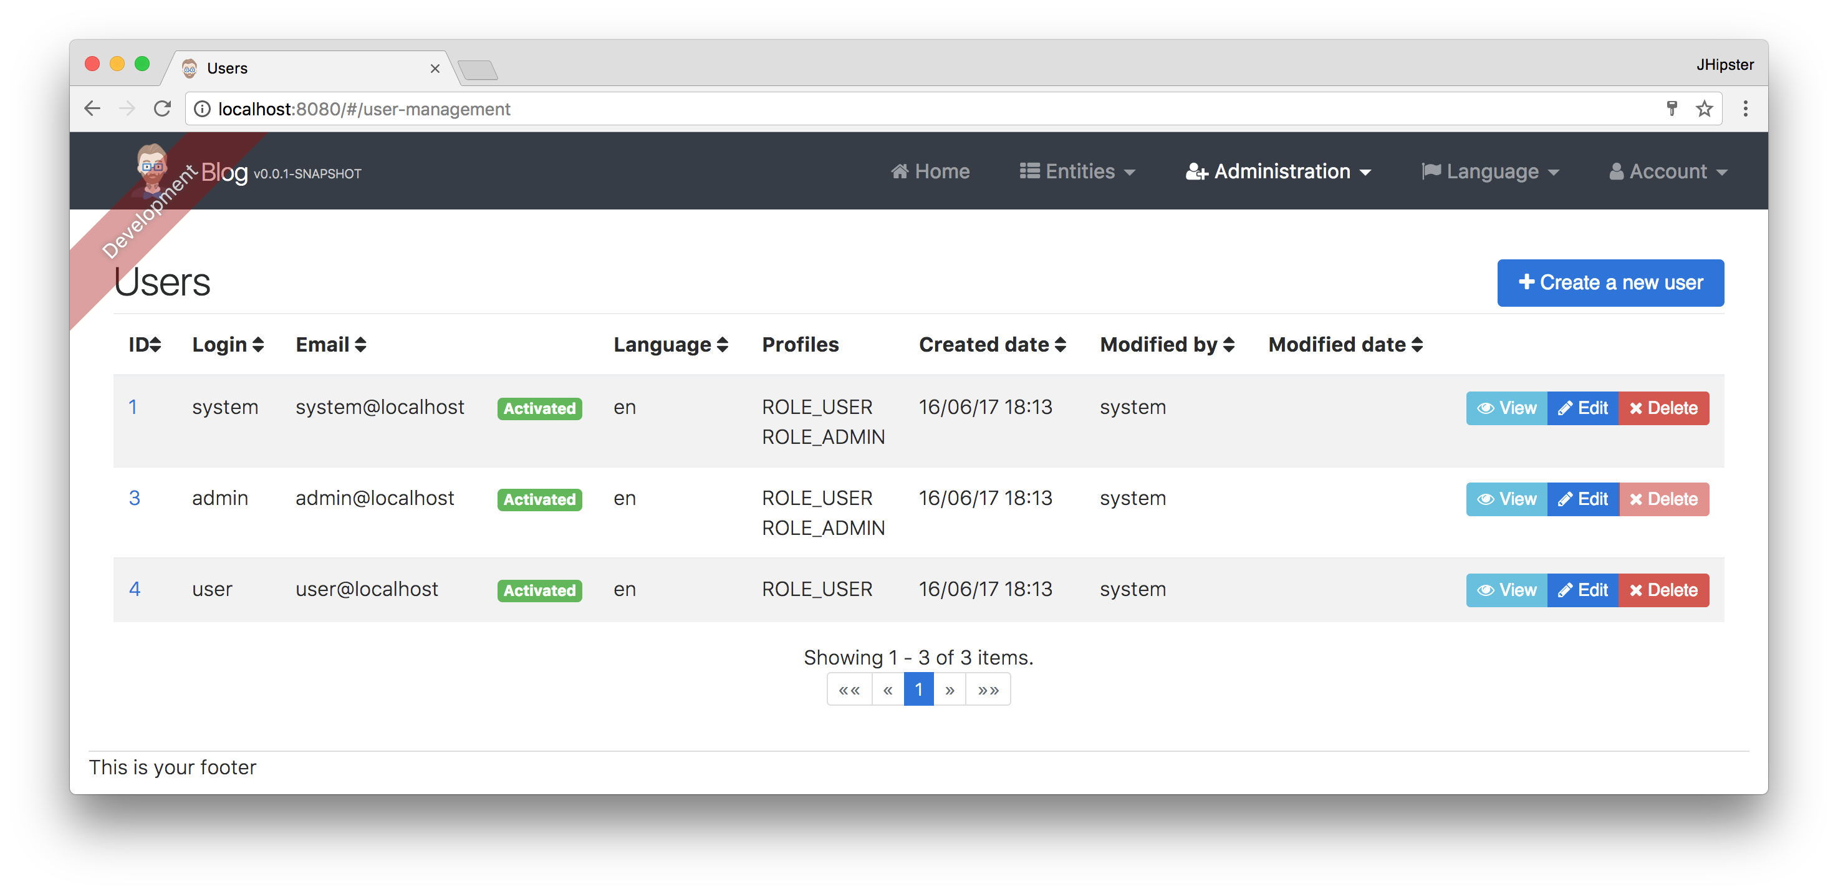The height and width of the screenshot is (894, 1838).
Task: Click the browser reload icon
Action: point(162,108)
